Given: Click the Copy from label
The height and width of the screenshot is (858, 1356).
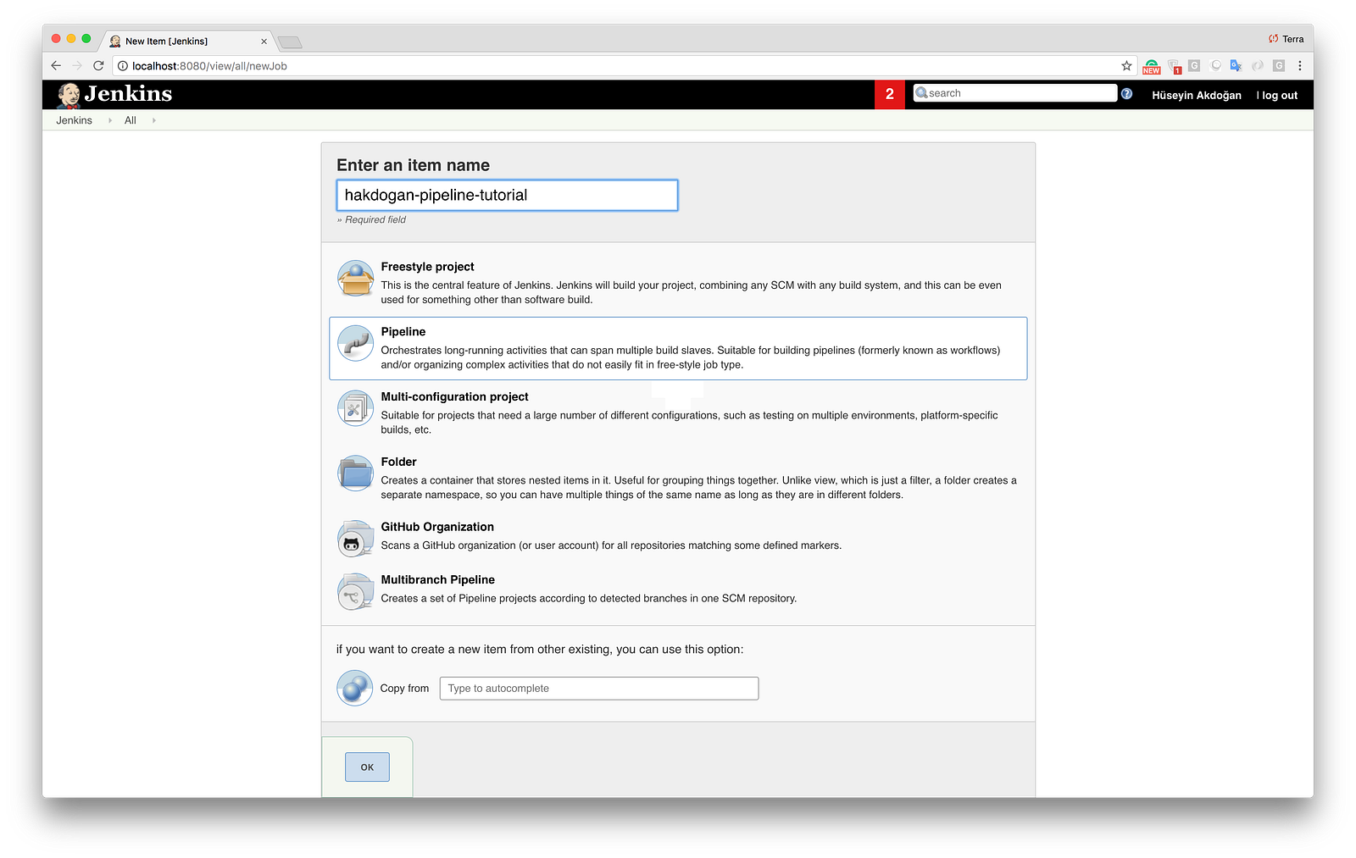Looking at the screenshot, I should [x=404, y=688].
